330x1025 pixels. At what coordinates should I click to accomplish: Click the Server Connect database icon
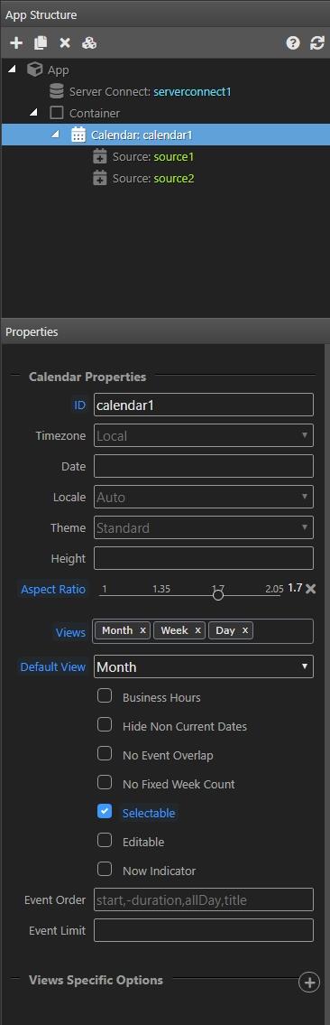[x=57, y=91]
